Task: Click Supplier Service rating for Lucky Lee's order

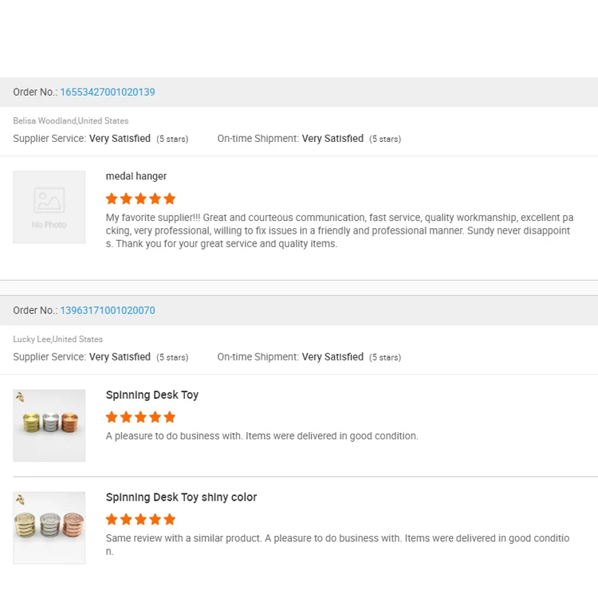Action: 120,357
